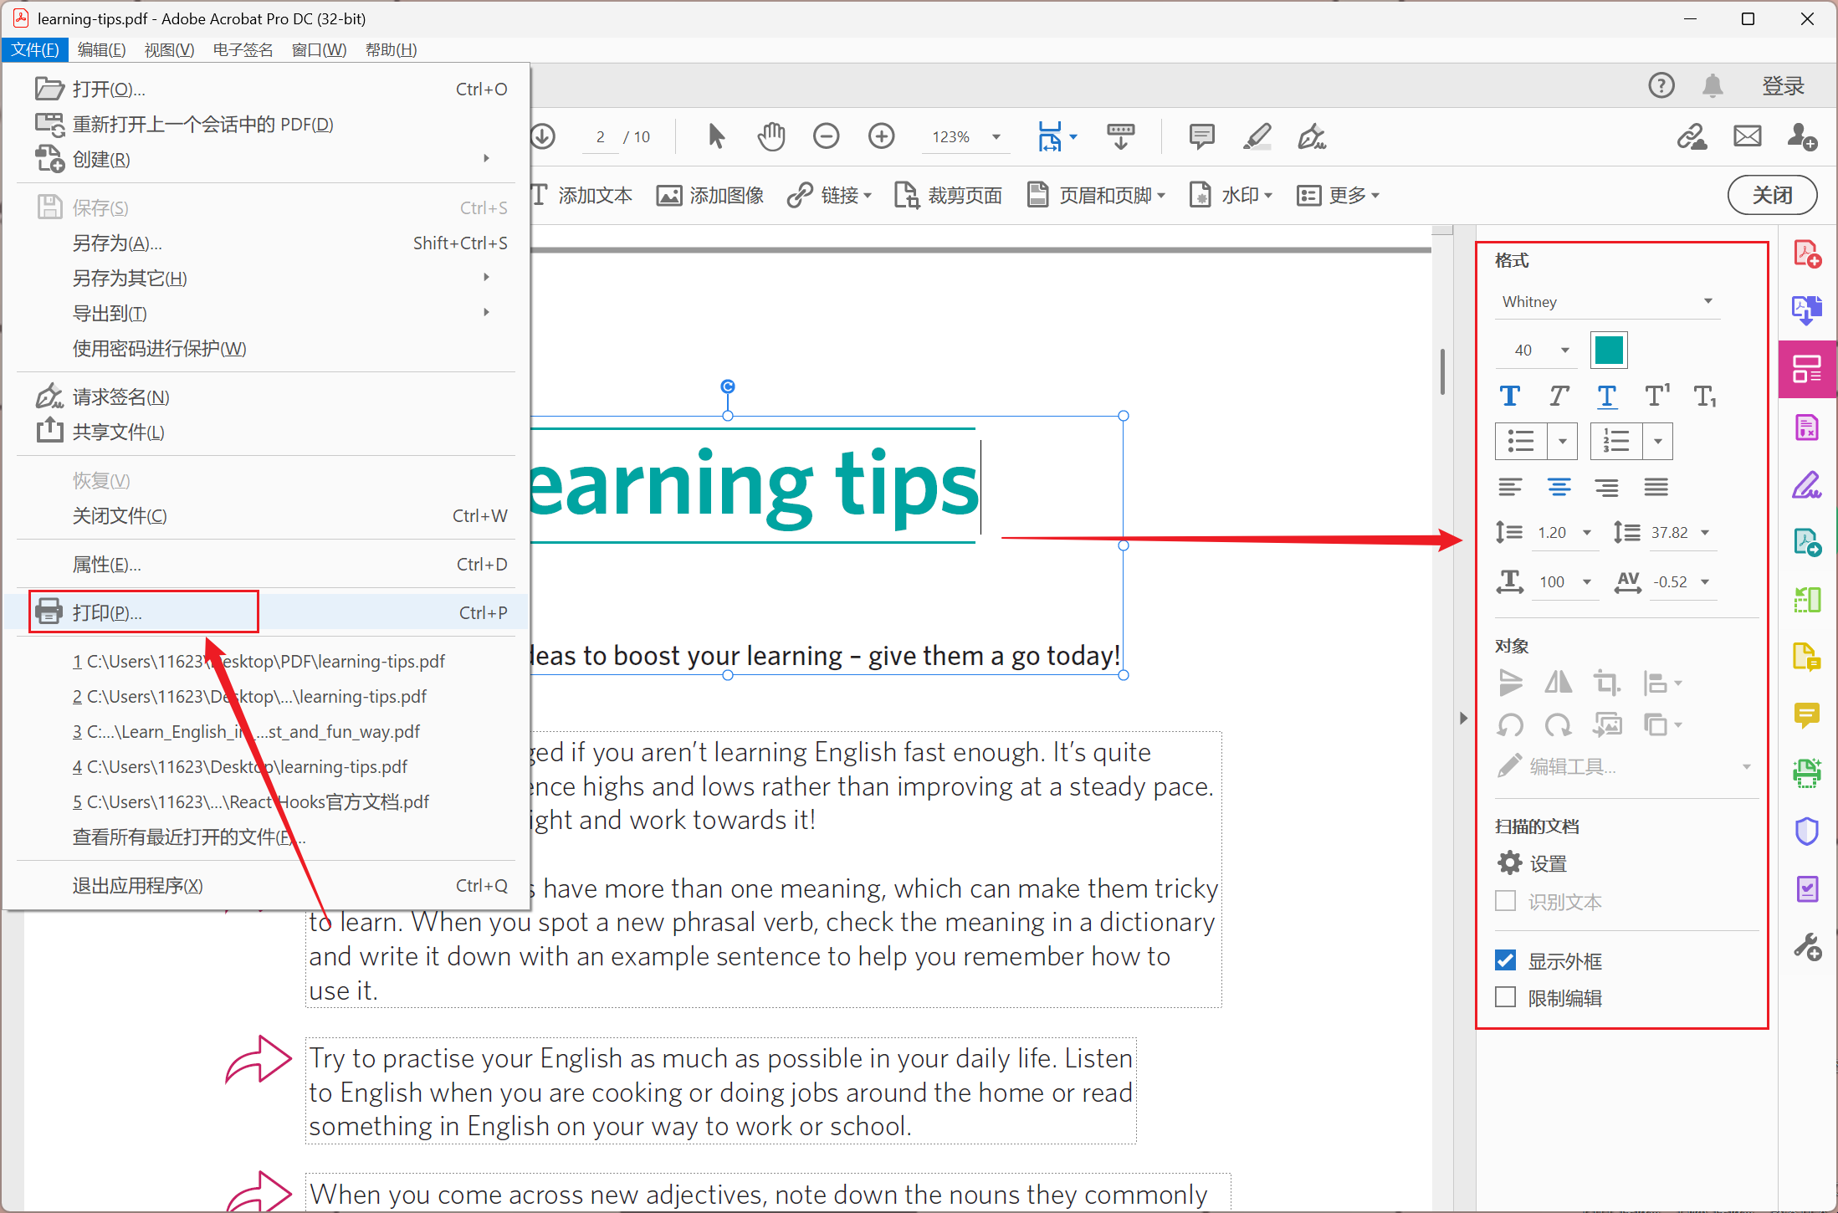Screen dimensions: 1838x1213
Task: Click the 登录 sign-in link
Action: pyautogui.click(x=1783, y=85)
